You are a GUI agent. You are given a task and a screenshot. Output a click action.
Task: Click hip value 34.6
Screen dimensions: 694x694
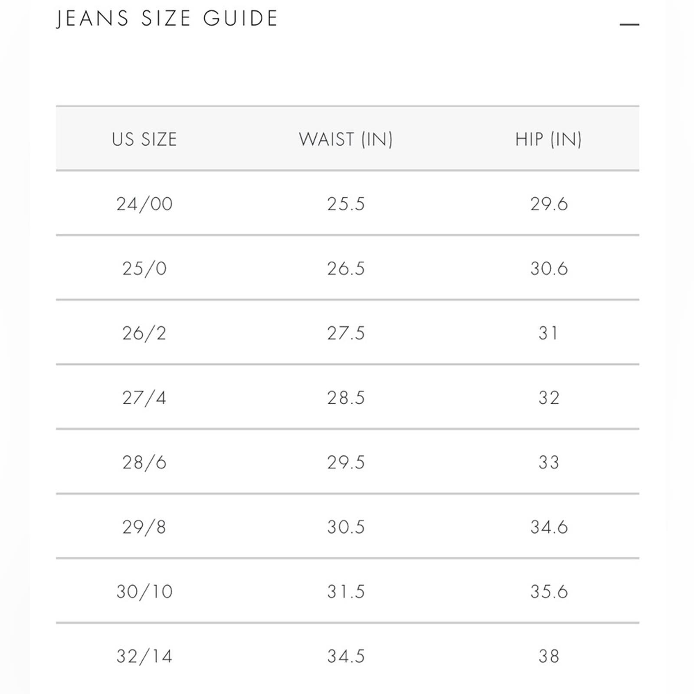click(x=549, y=527)
